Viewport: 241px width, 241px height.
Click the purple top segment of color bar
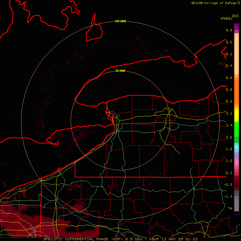[236, 27]
